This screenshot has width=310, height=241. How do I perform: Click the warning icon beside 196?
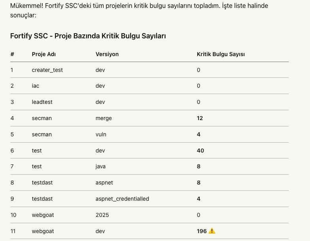(x=212, y=231)
